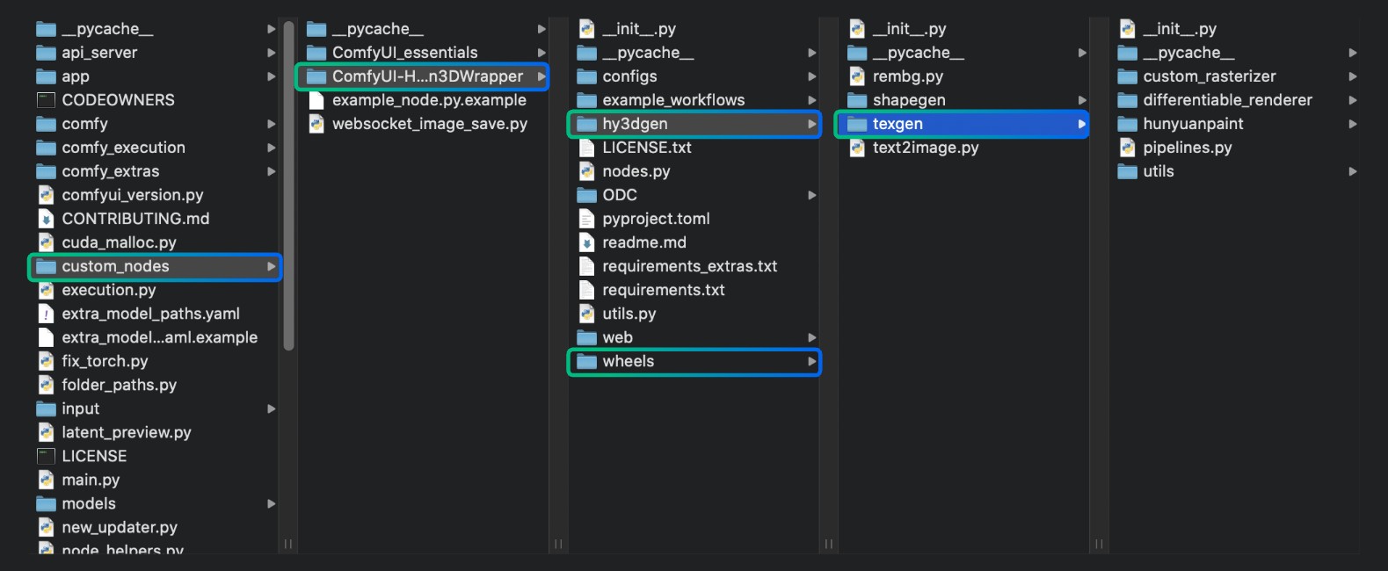Screen dimensions: 1388x571
Task: Select the __pycache__ folder above rembg.py
Action: (919, 53)
